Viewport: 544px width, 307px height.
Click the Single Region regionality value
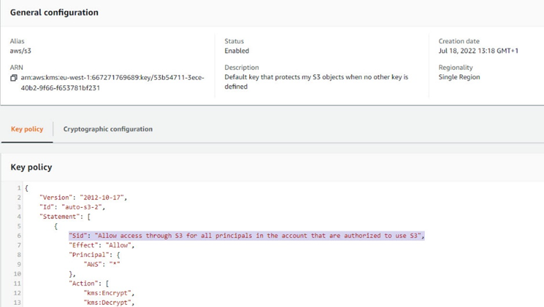(459, 77)
